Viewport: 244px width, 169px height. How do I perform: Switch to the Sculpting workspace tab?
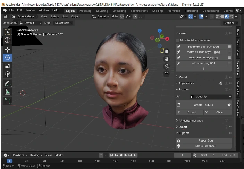(x=102, y=11)
